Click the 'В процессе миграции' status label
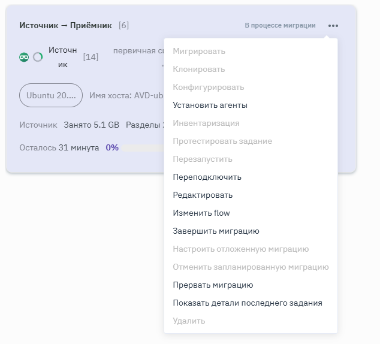Viewport: 380px width, 344px height. (x=280, y=25)
